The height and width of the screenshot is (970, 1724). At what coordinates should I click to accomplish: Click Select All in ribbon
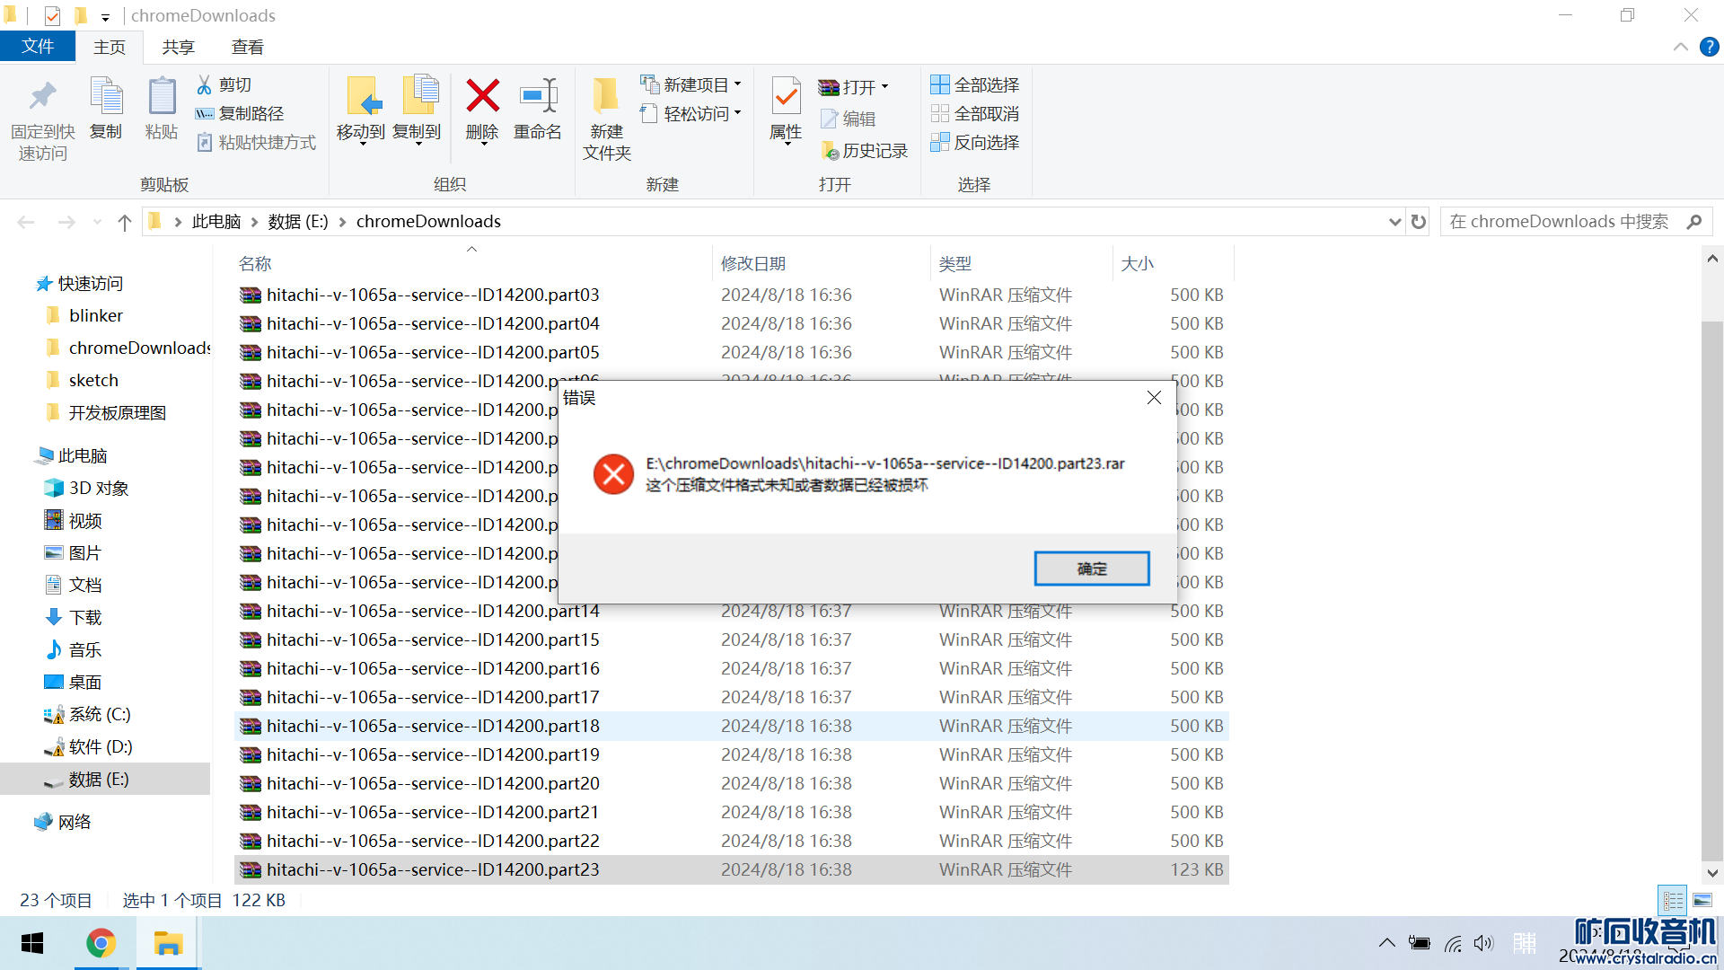[x=975, y=84]
